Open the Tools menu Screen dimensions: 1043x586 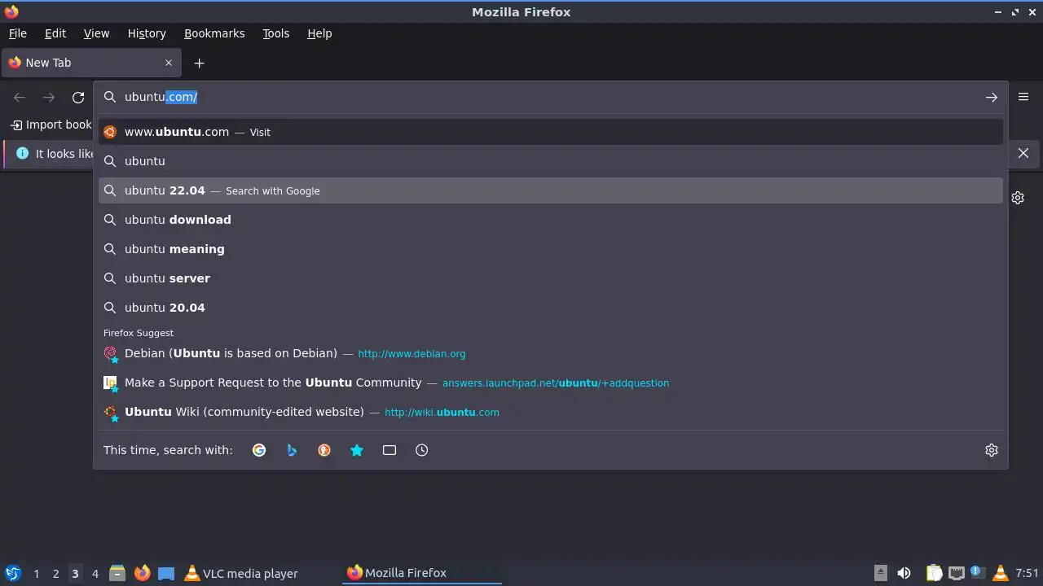pyautogui.click(x=275, y=33)
